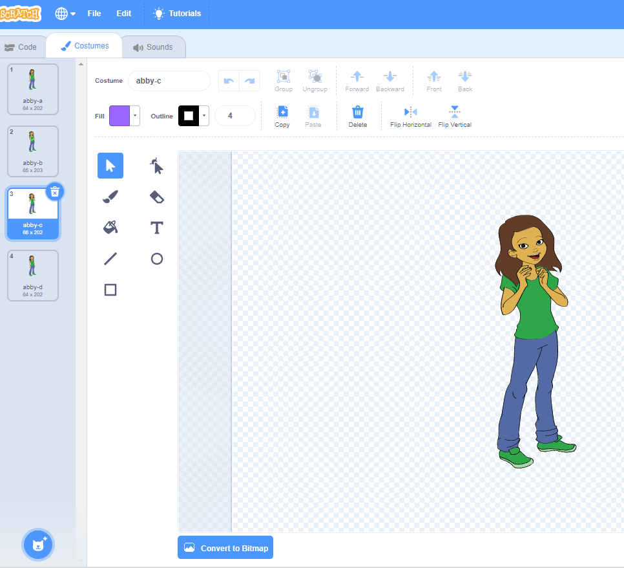Delete the abby-c costume with trash icon

click(x=55, y=191)
